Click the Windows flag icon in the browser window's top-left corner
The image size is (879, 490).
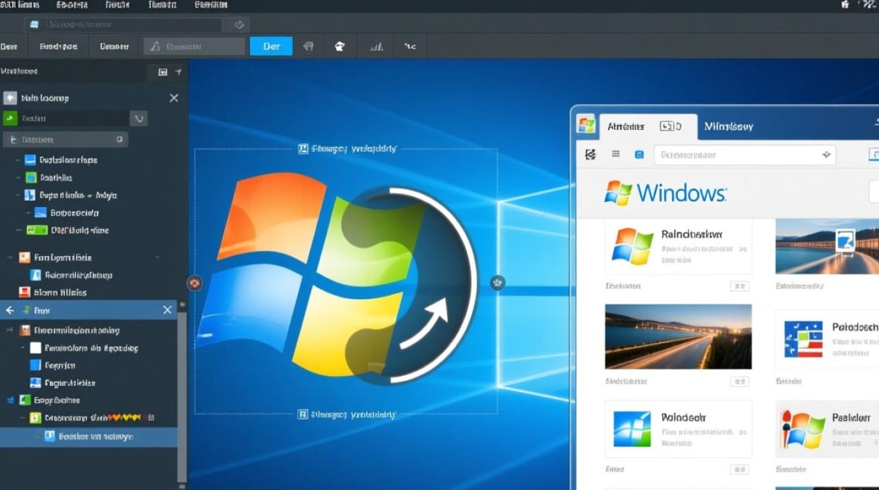pyautogui.click(x=586, y=125)
